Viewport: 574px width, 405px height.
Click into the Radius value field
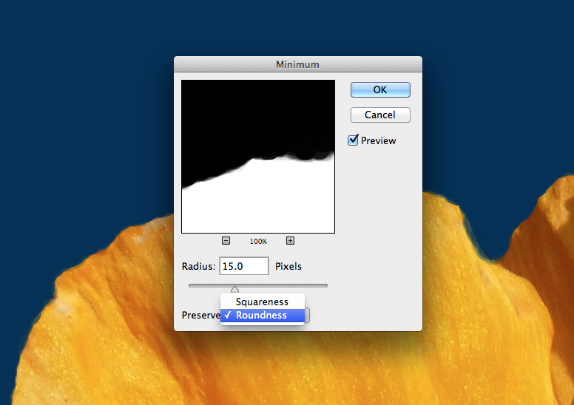coord(243,266)
